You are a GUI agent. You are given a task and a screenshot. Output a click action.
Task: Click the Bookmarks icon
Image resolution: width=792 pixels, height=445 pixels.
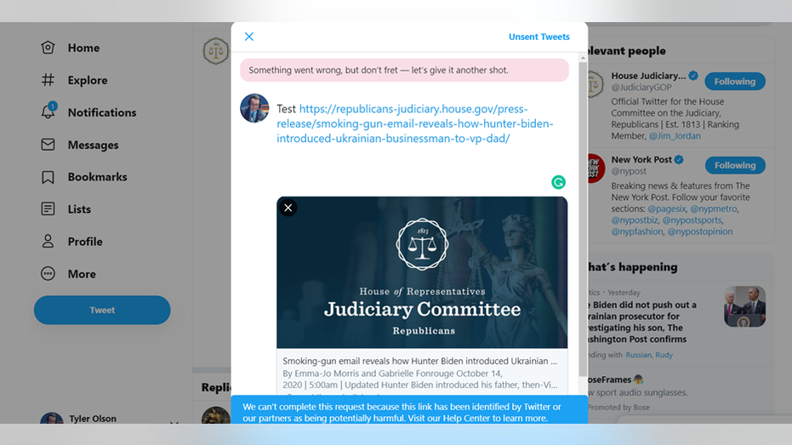click(x=48, y=177)
